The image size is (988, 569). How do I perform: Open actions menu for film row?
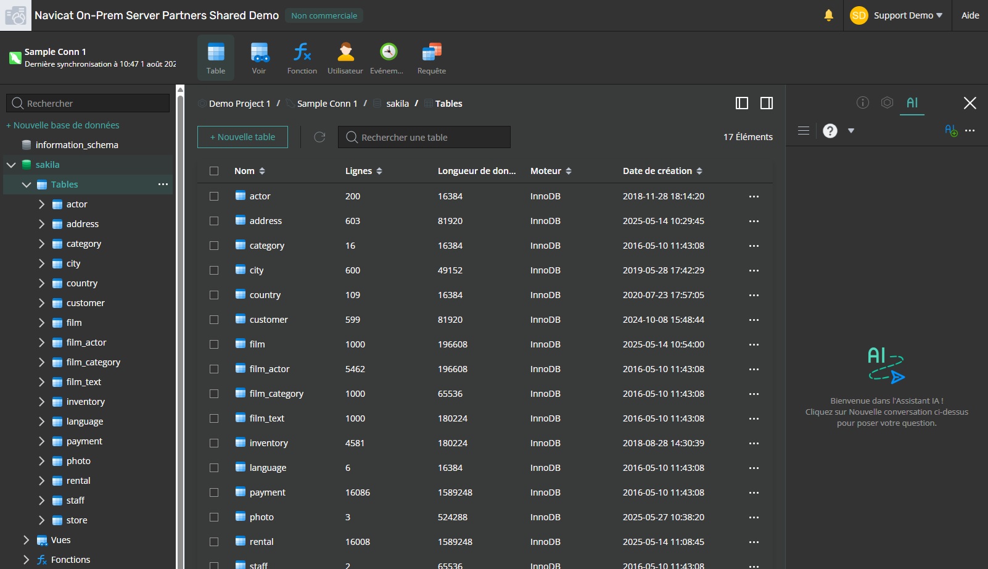click(754, 344)
